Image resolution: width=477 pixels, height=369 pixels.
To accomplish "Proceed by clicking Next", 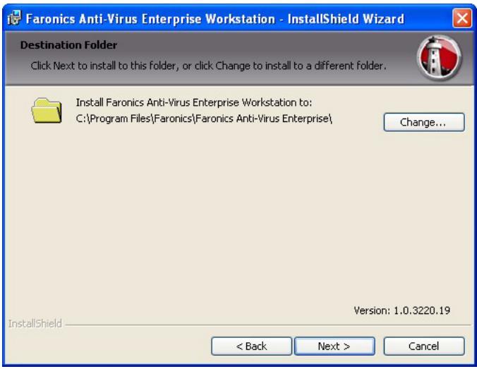I will [x=334, y=346].
